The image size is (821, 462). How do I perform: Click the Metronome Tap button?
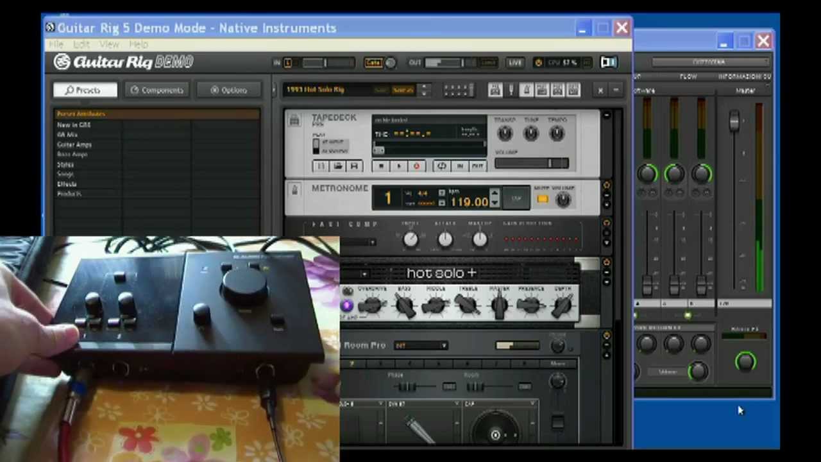point(516,198)
